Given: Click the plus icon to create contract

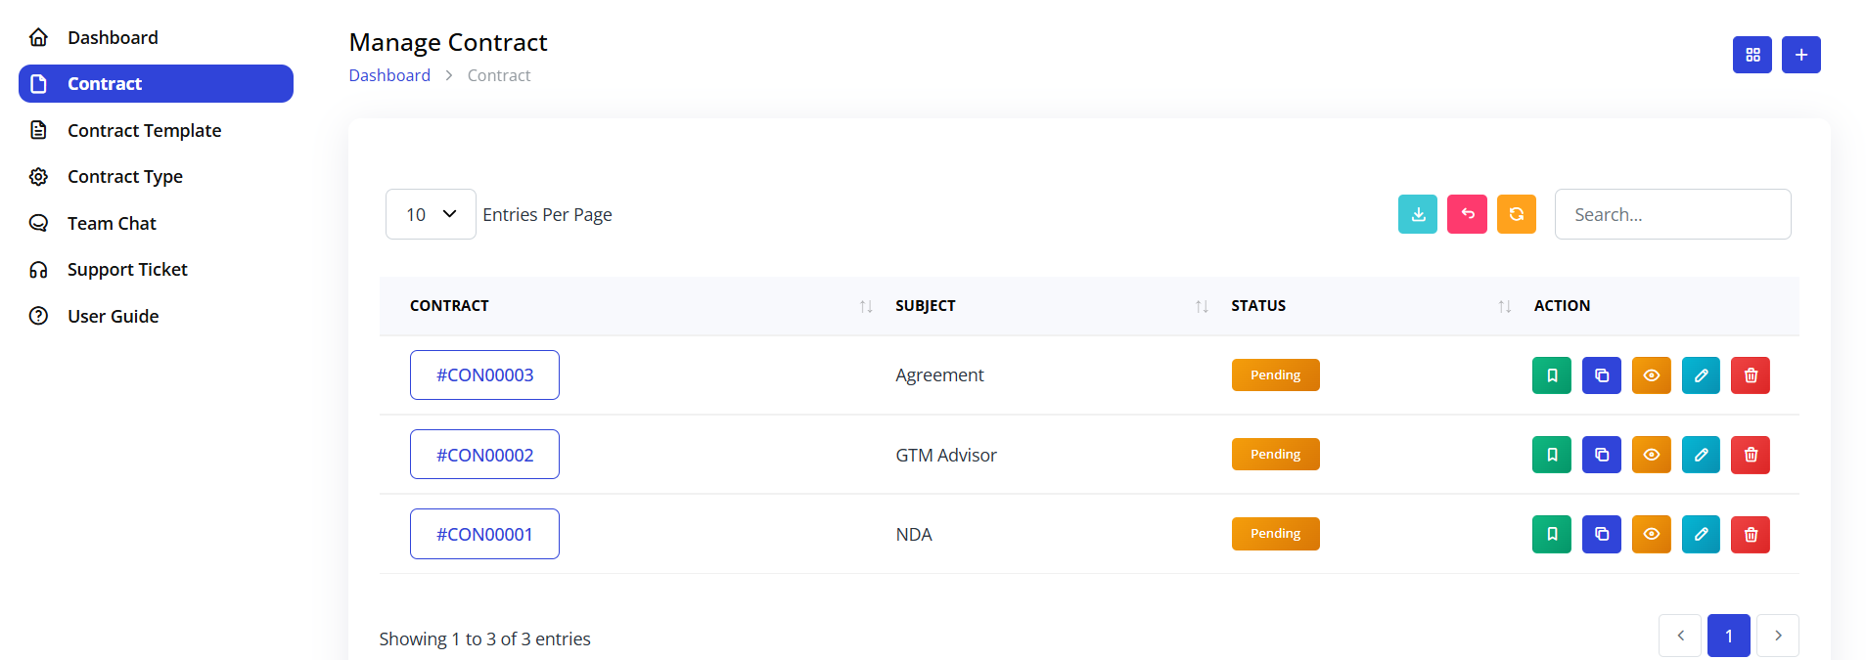Looking at the screenshot, I should point(1800,55).
